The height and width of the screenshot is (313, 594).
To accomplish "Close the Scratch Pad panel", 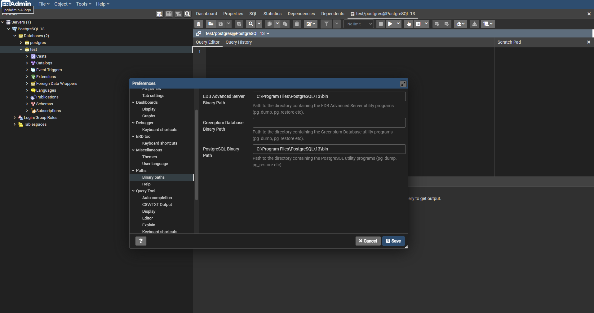I will point(588,42).
